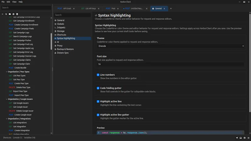Open the Import Pass Type request
This screenshot has width=251, height=141.
pyautogui.click(x=21, y=95)
